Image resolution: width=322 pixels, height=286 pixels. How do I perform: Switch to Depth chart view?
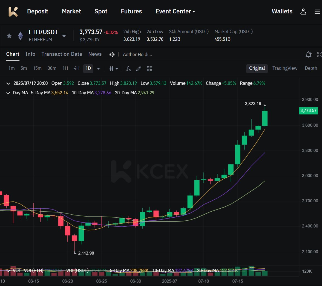point(311,68)
